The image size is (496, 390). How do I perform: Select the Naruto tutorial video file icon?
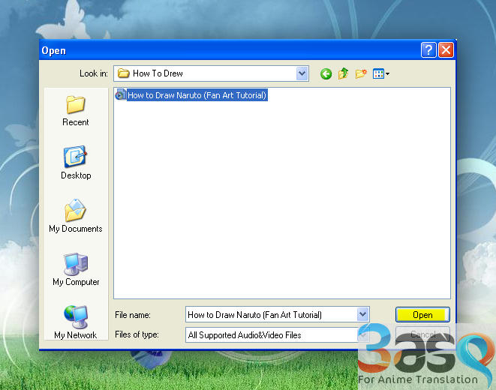120,94
